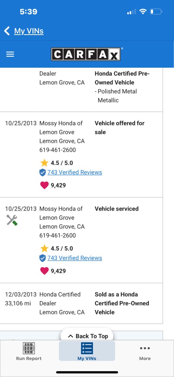Tap the blue shield in the vehicle serviced entry

pos(43,258)
